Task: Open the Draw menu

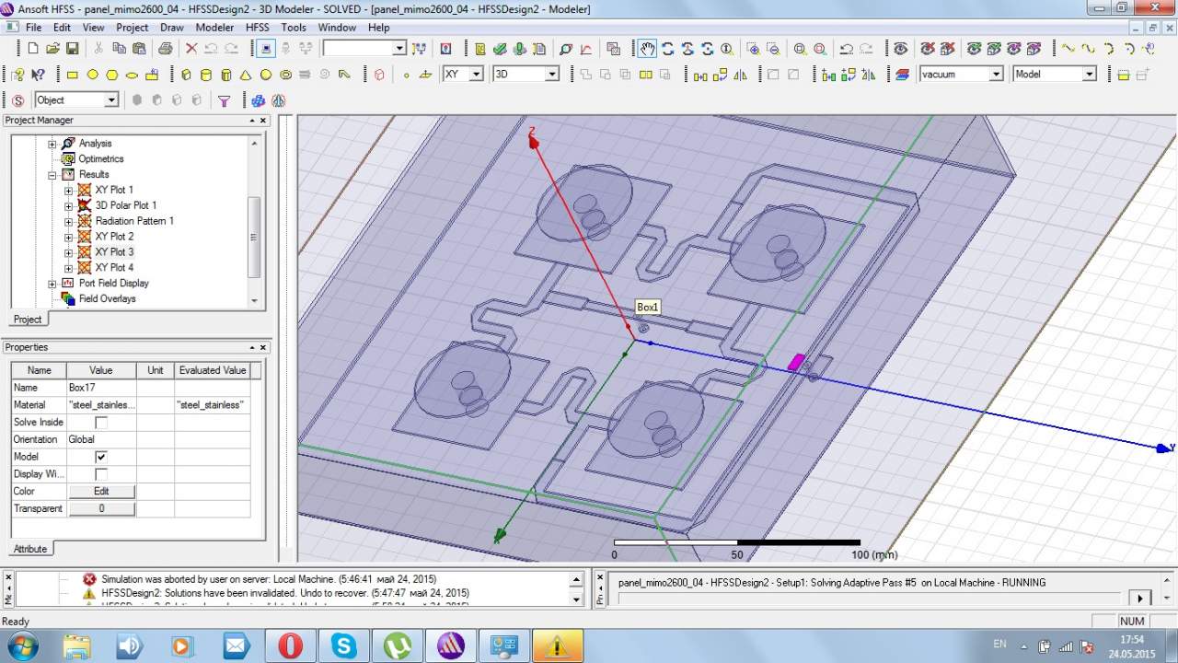Action: point(172,28)
